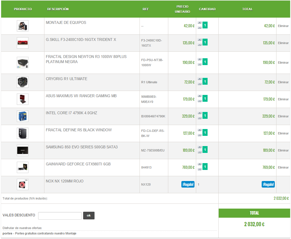
Task: Eliminar the Cryorig R1 Ultimate row
Action: pos(283,82)
